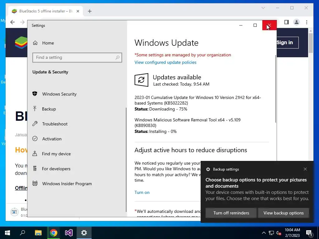Click the KB5022282 cumulative update text
Screen dimensions: 319x239
[198, 100]
